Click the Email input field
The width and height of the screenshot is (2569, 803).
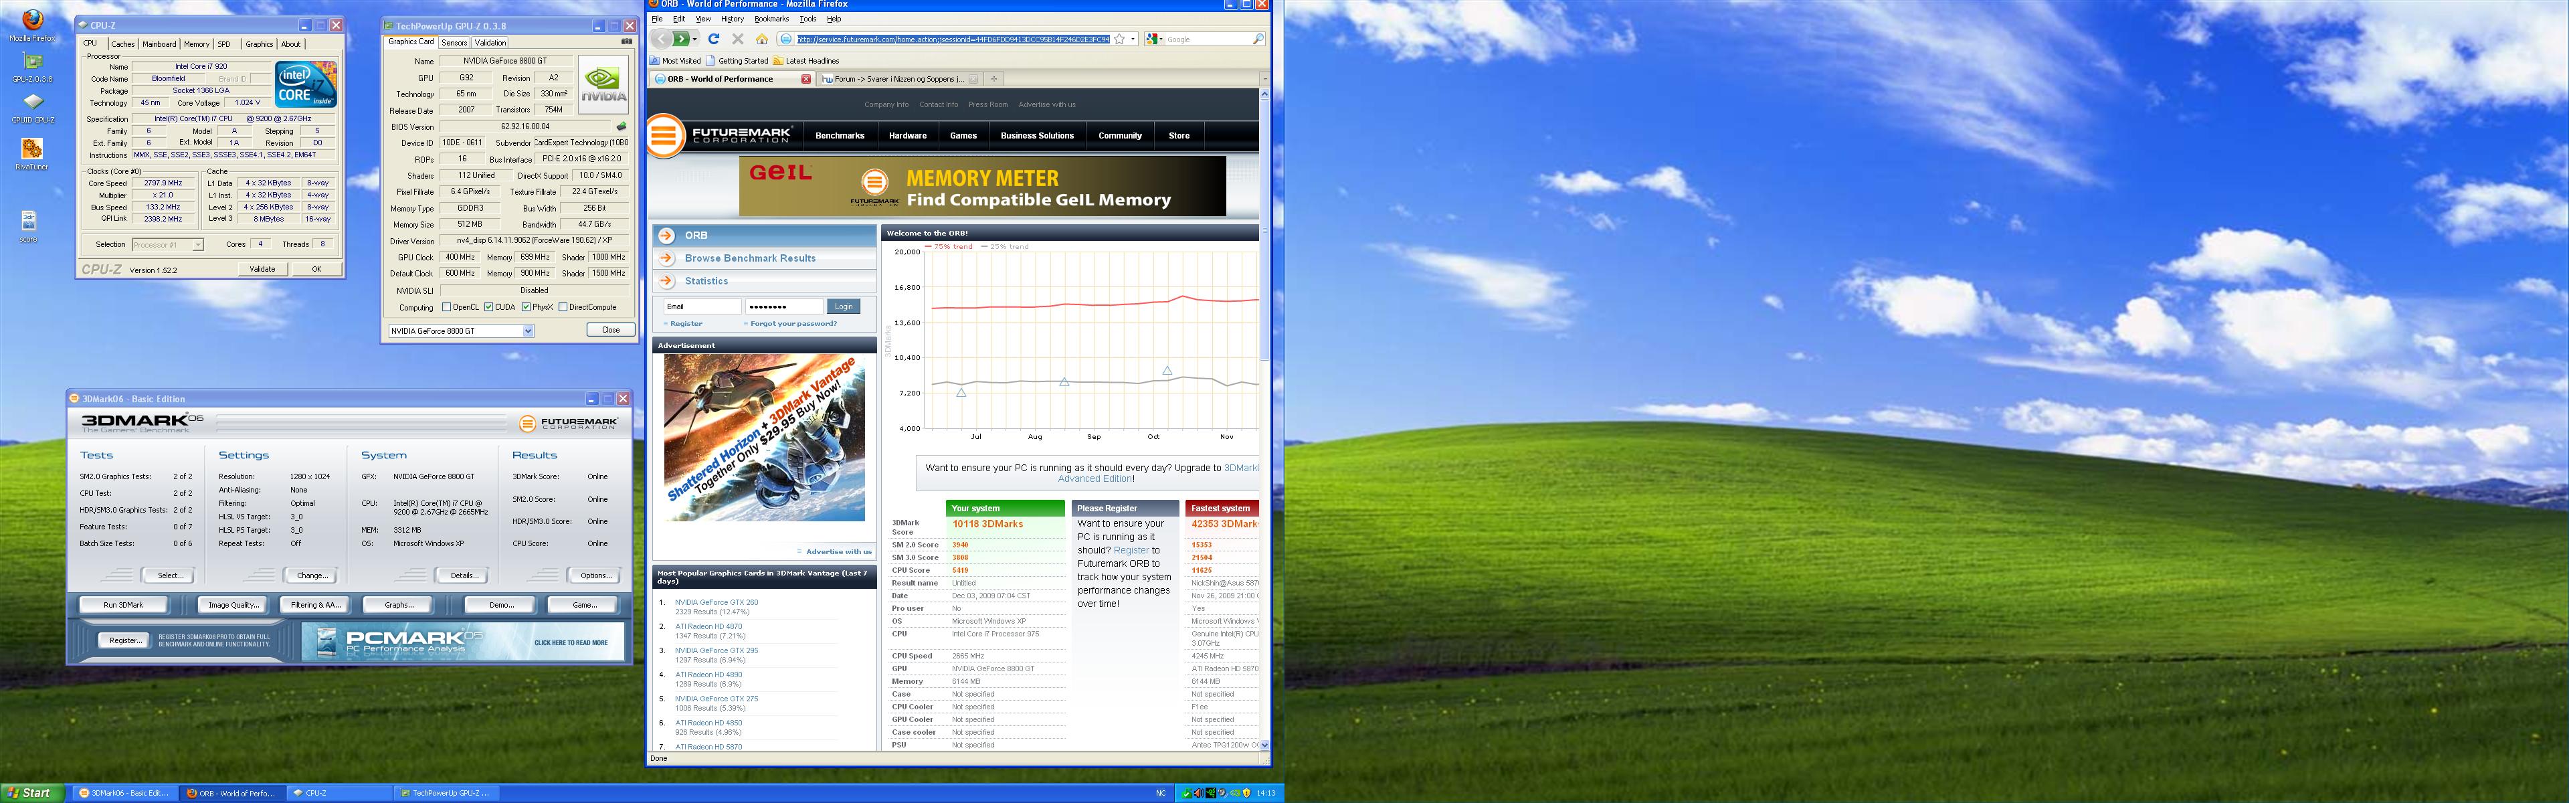702,306
